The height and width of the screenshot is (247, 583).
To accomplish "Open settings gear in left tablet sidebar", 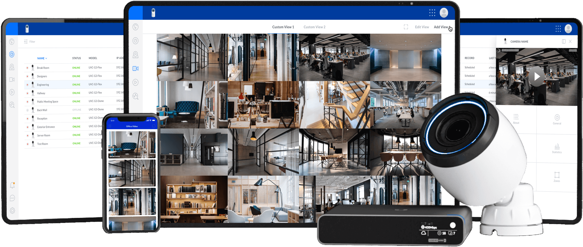I will click(x=12, y=211).
